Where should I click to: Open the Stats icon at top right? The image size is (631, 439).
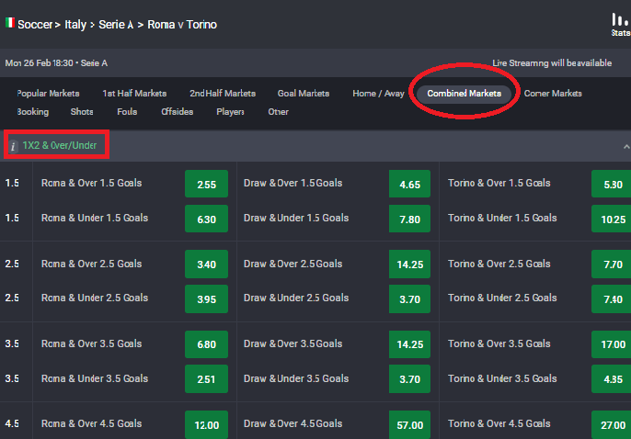620,23
